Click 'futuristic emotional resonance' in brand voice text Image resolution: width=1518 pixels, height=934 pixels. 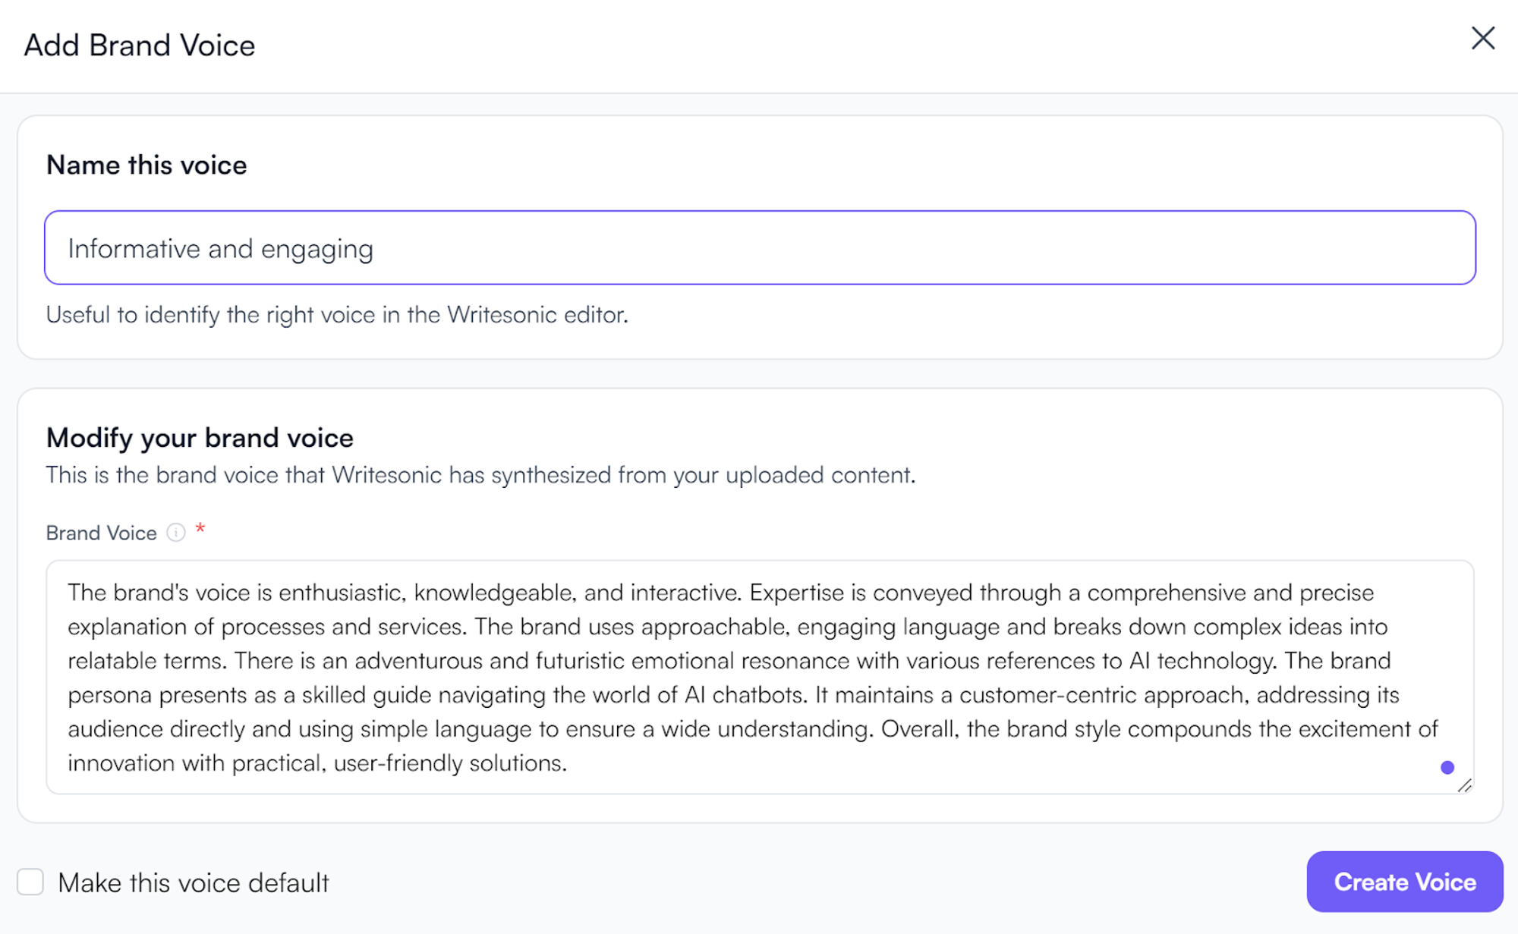692,661
